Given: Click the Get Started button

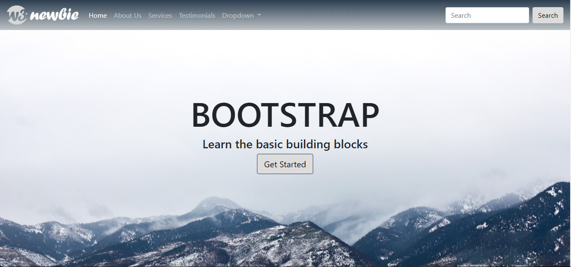Looking at the screenshot, I should tap(285, 164).
